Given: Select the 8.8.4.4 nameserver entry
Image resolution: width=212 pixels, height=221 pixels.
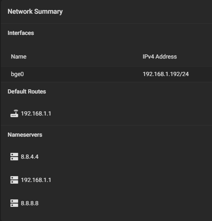Looking at the screenshot, I should [30, 157].
